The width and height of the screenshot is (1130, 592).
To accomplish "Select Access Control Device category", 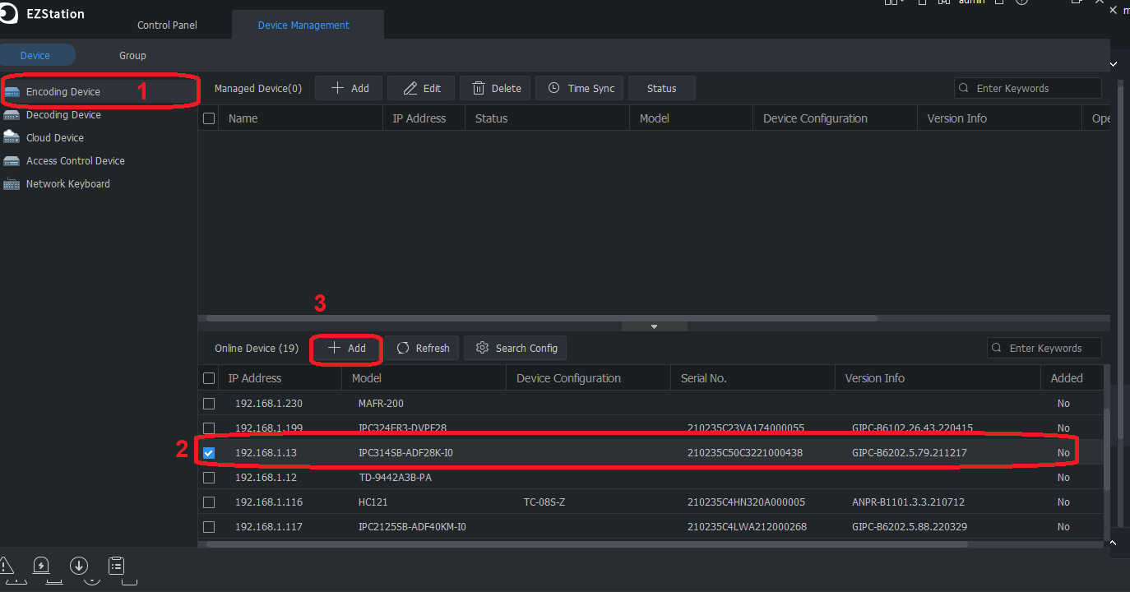I will [x=75, y=160].
